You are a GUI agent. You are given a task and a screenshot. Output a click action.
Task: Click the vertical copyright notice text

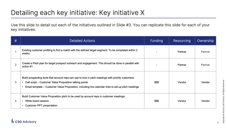224,101
